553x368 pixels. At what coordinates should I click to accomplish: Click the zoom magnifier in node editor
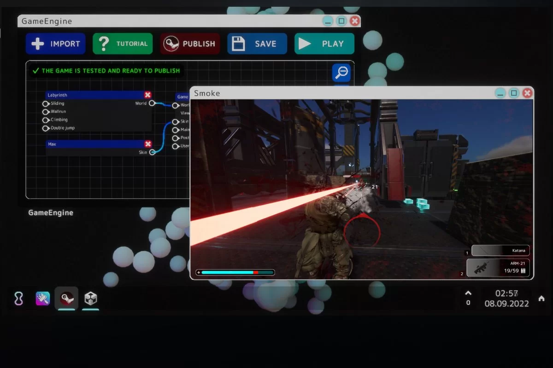point(341,73)
